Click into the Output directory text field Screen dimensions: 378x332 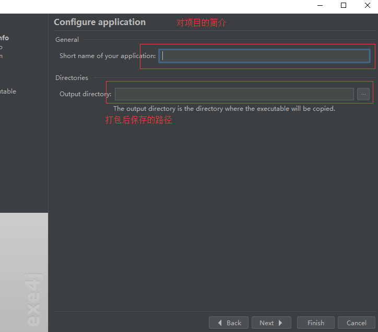tap(234, 94)
